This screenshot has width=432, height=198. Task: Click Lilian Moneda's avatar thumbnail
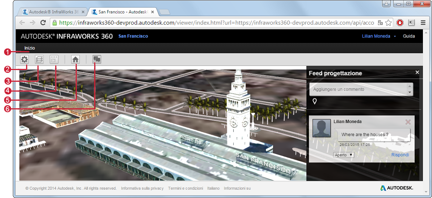pos(322,128)
